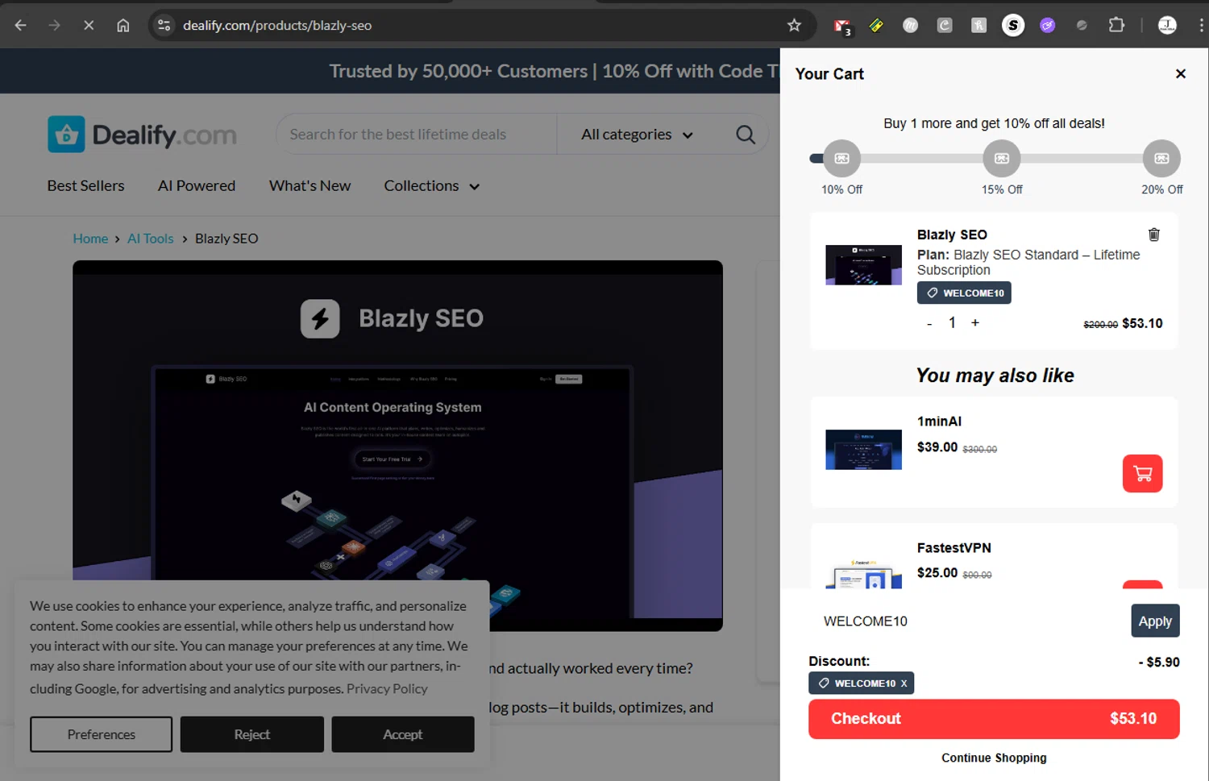Viewport: 1209px width, 781px height.
Task: Click the Home breadcrumb link
Action: click(90, 239)
